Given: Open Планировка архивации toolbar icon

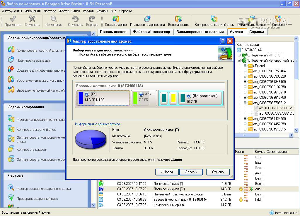Looking at the screenshot, I should coord(147,19).
